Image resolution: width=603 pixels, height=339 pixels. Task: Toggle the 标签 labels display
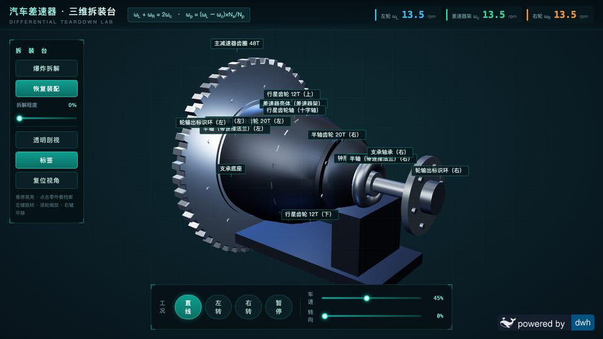pos(46,160)
